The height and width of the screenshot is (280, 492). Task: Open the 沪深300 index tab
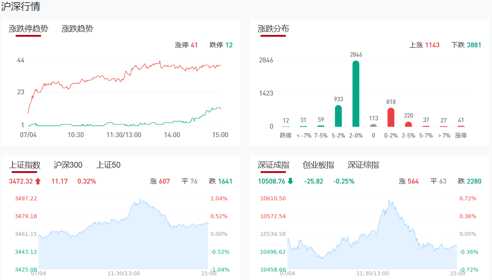click(68, 165)
